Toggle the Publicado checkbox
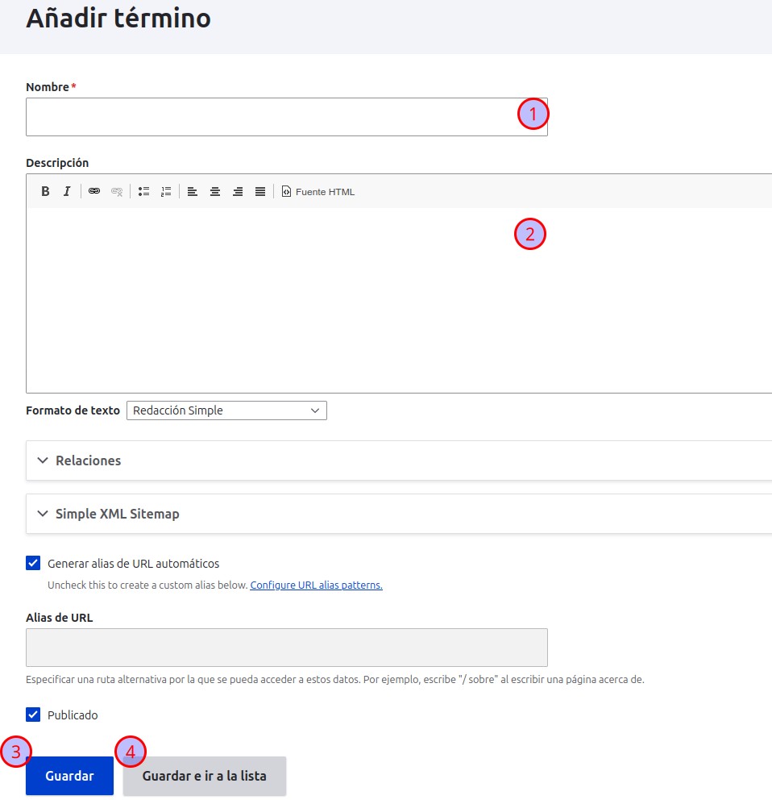Screen dimensions: 772x800 pos(33,715)
